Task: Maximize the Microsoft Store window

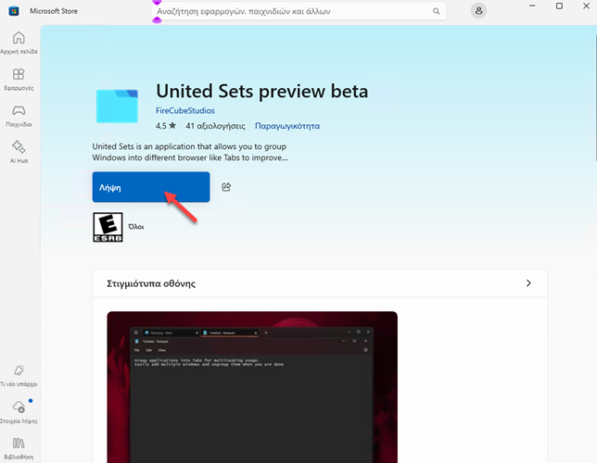Action: click(559, 6)
